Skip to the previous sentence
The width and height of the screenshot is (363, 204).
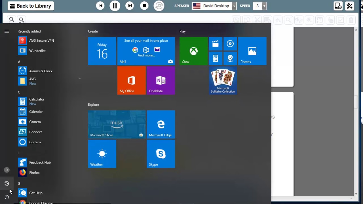click(100, 6)
